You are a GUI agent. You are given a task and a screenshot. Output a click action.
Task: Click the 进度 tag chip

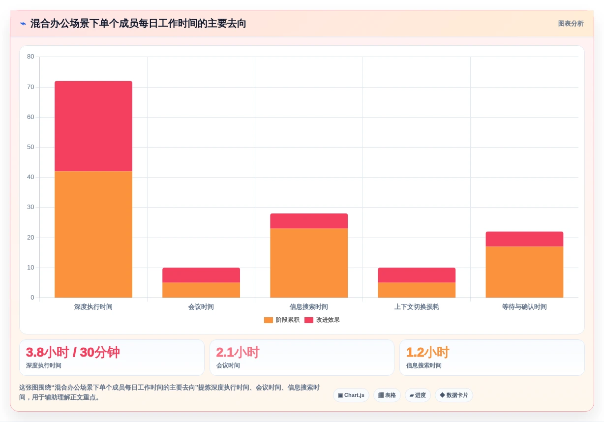(x=418, y=395)
